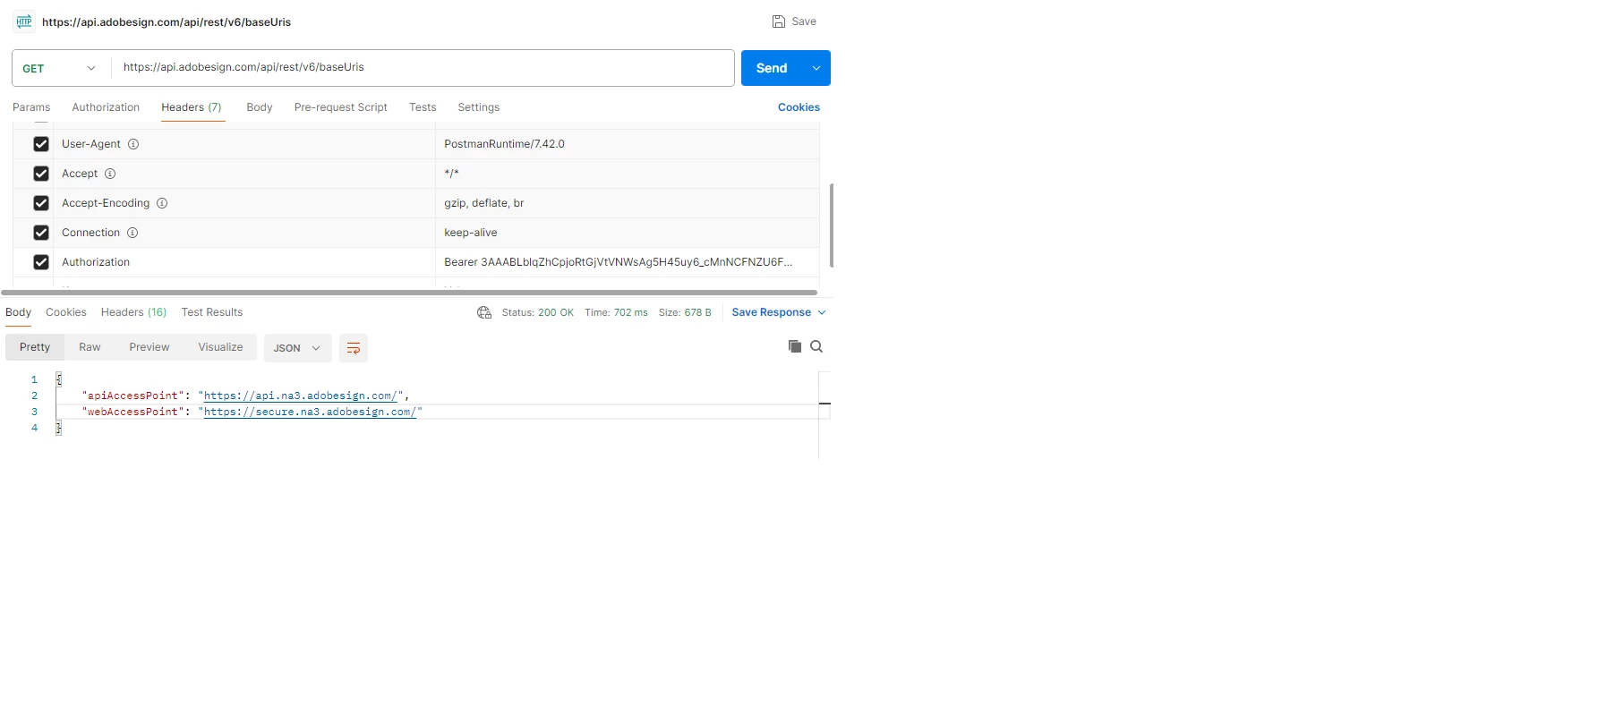Open the Test Results tab

pyautogui.click(x=212, y=312)
